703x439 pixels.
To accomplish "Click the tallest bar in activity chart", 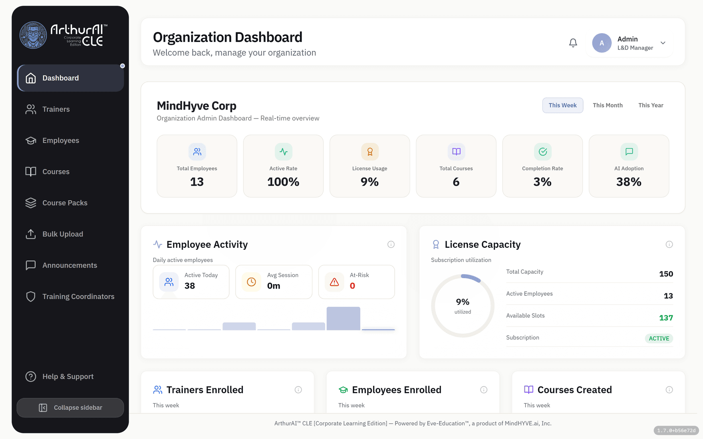I will [x=344, y=318].
